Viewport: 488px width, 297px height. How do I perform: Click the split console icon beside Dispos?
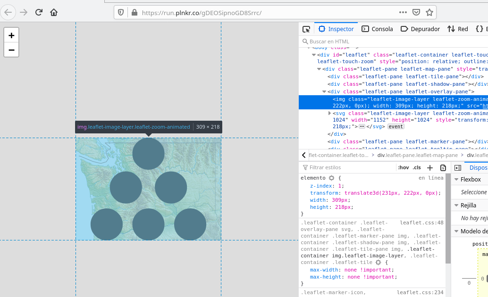tap(457, 167)
